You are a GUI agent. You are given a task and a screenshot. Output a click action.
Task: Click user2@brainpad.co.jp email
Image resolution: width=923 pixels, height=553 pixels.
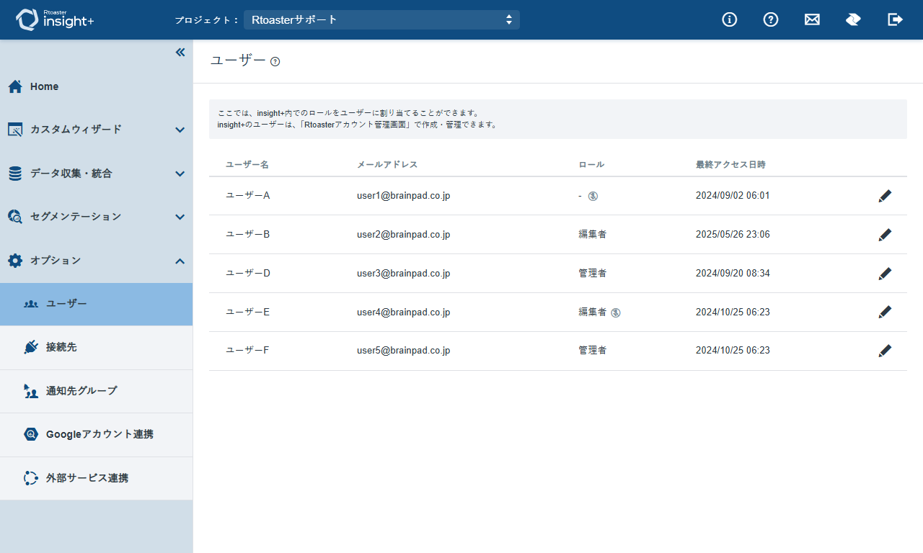pyautogui.click(x=404, y=234)
